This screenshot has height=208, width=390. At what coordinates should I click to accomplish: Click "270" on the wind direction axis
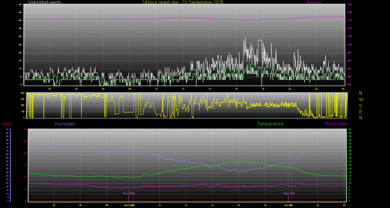(22, 99)
